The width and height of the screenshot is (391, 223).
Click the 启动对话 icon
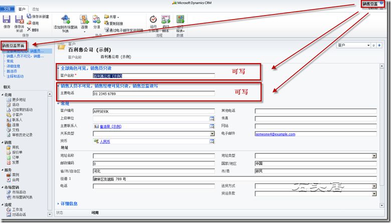pyautogui.click(x=165, y=19)
